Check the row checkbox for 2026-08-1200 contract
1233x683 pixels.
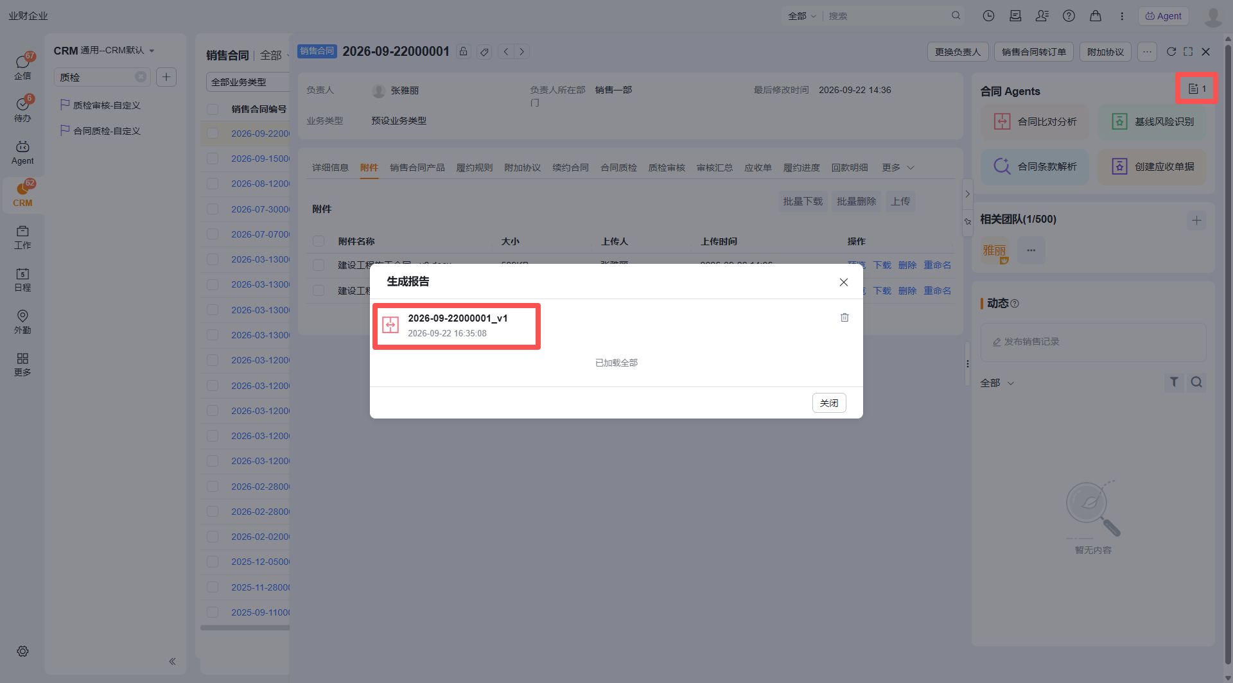pos(213,184)
